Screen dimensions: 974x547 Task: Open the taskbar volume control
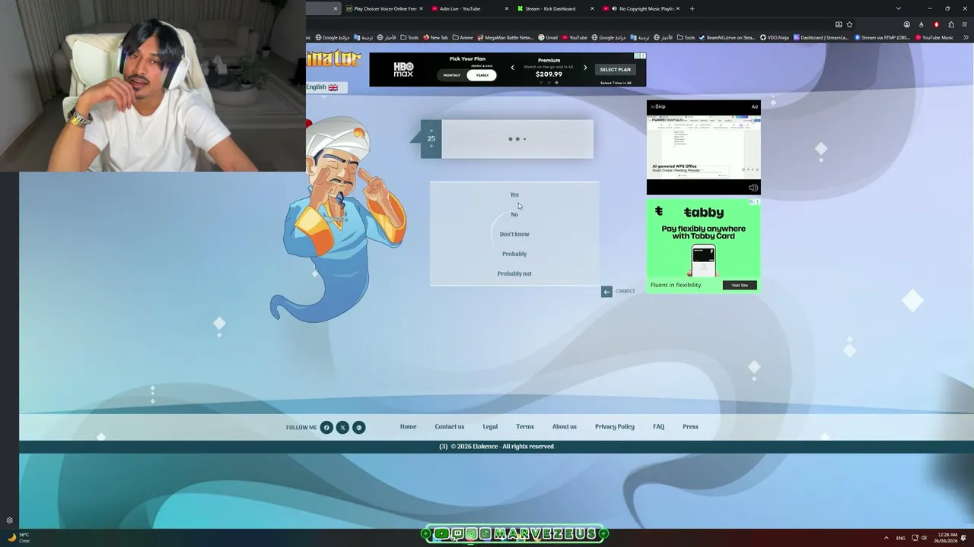coord(924,538)
